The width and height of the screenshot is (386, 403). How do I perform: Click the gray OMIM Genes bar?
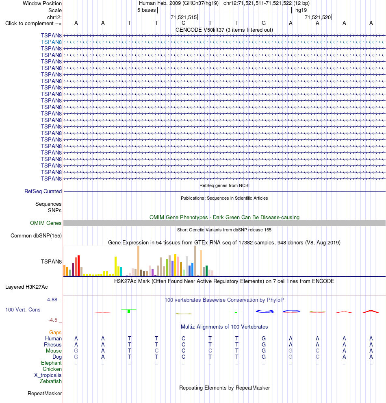point(224,223)
